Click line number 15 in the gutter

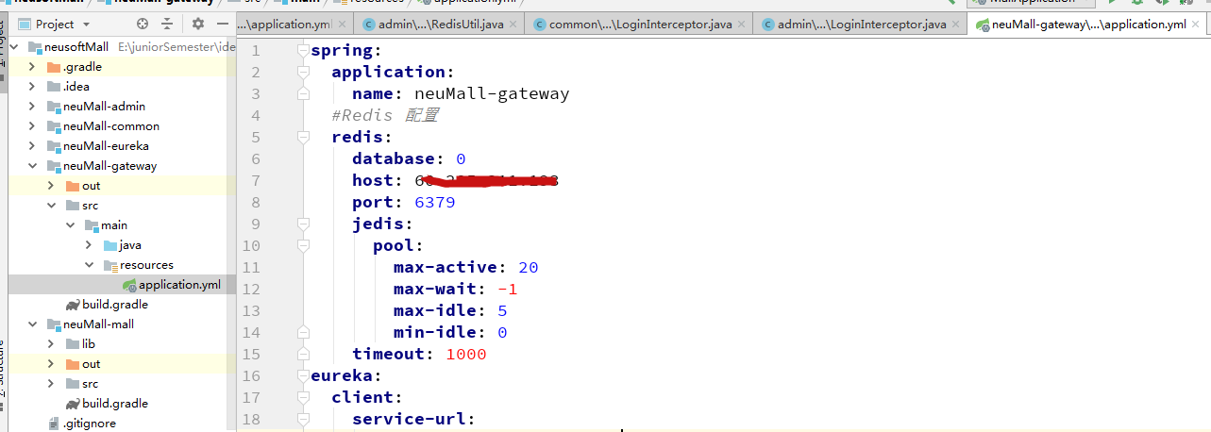(251, 354)
